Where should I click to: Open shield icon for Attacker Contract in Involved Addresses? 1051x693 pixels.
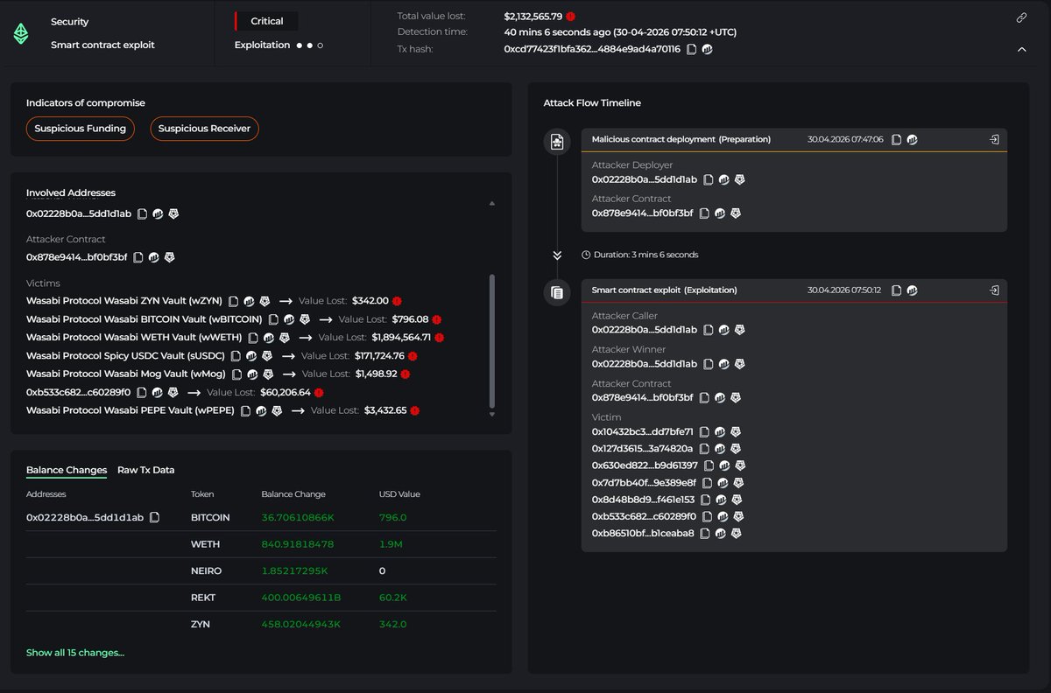[x=170, y=257]
